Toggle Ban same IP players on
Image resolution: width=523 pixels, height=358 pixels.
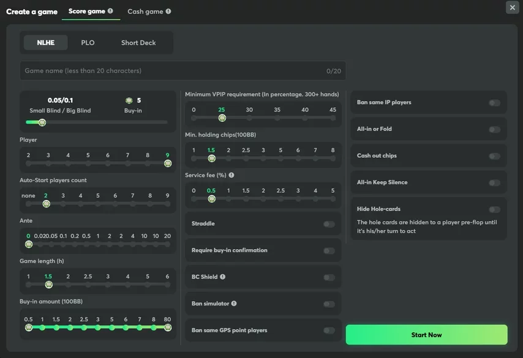(494, 103)
